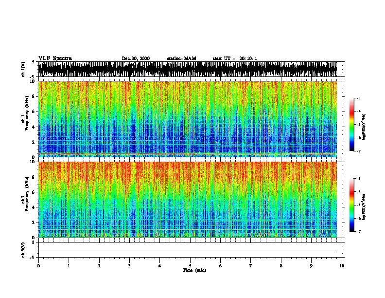Click the ch.1 colorbar "log(PSD)(V²/Hz)" label
This screenshot has width=385, height=298.
(x=364, y=127)
